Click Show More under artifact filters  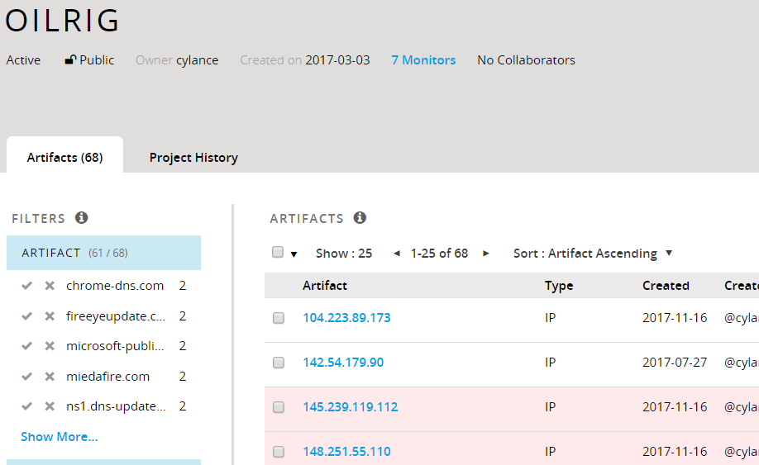(x=59, y=437)
